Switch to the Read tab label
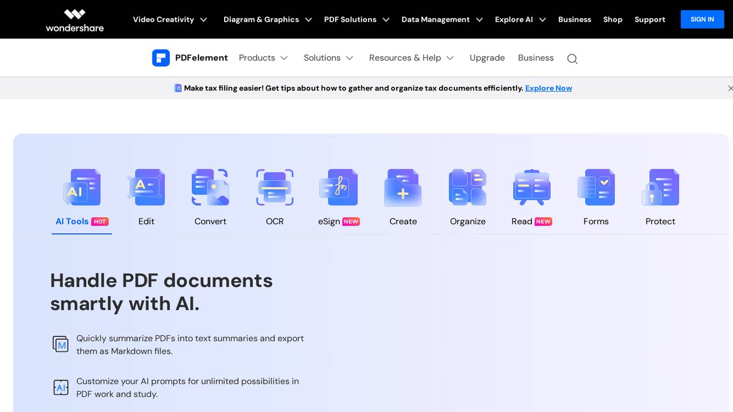The height and width of the screenshot is (412, 733). pos(522,221)
